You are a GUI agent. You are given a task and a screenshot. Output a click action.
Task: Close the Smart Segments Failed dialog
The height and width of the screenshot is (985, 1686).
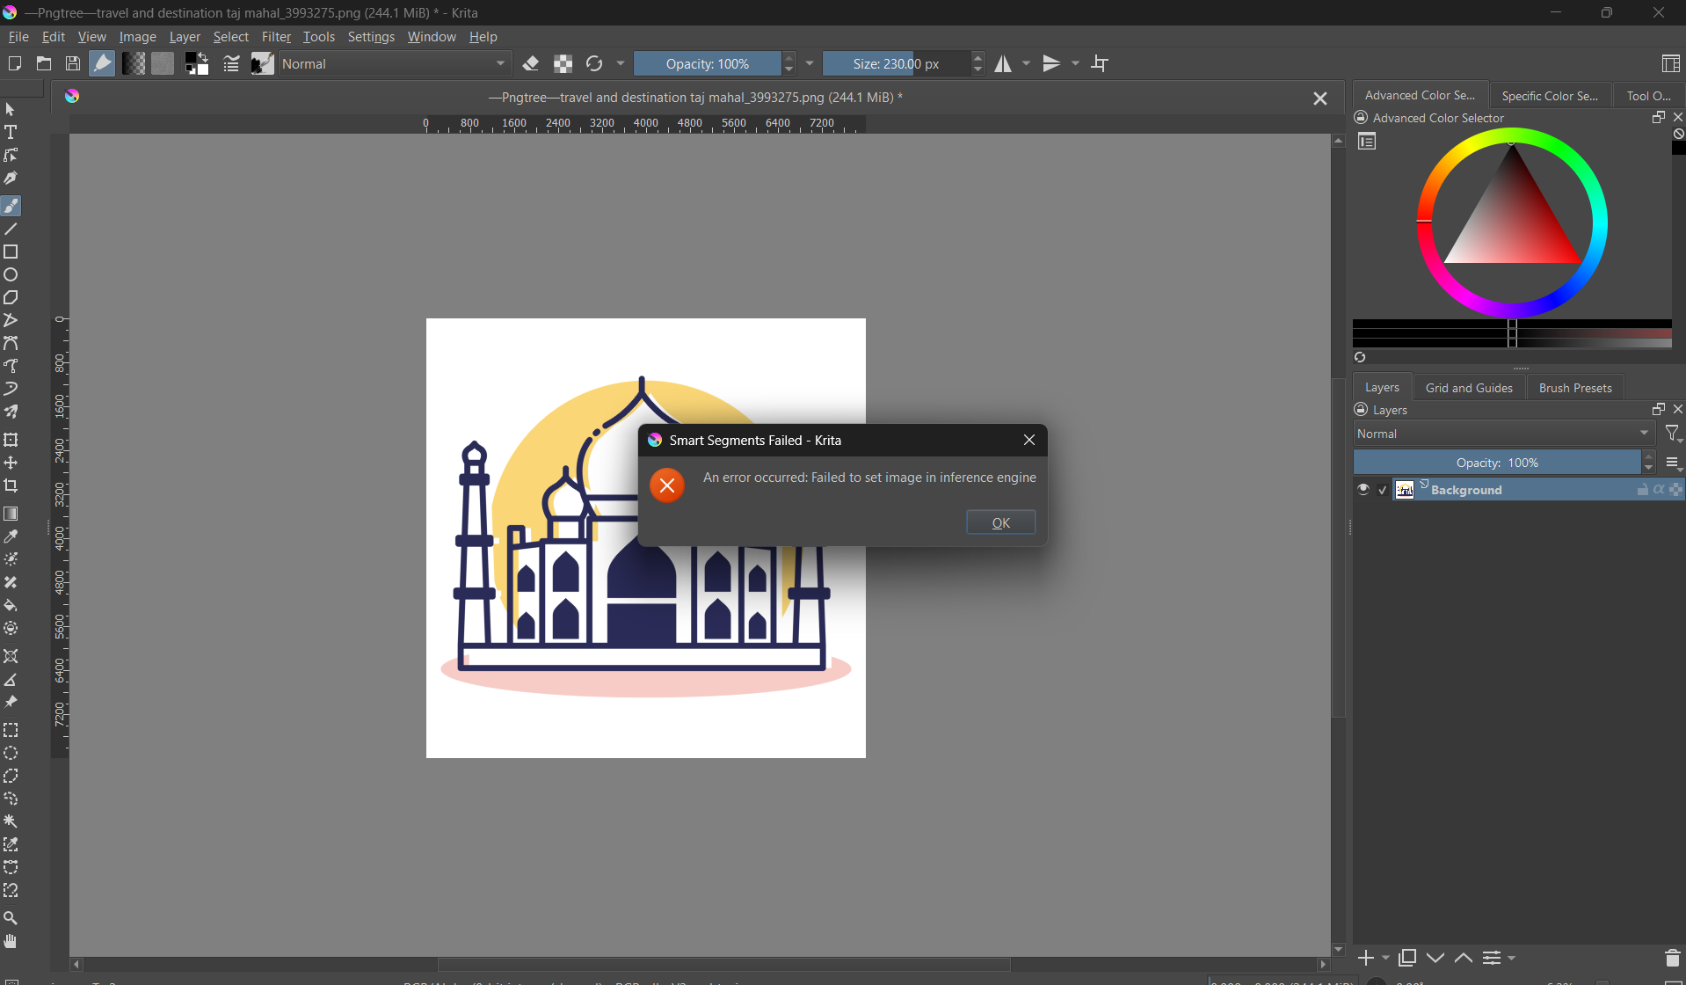tap(1028, 440)
